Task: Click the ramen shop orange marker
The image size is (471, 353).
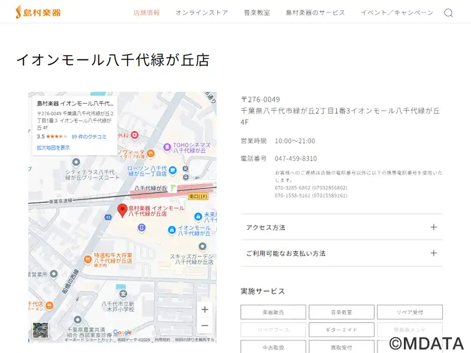Action: (x=49, y=305)
